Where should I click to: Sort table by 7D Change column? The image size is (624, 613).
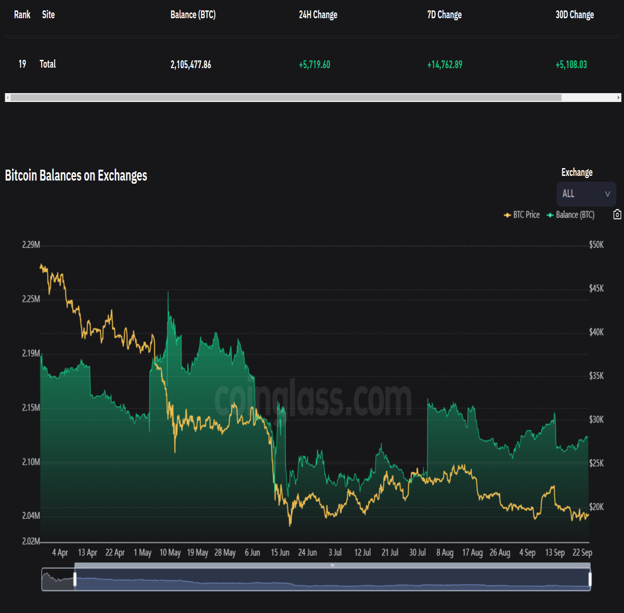[x=444, y=15]
